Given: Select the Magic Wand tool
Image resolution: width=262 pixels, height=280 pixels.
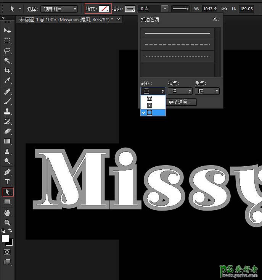Looking at the screenshot, I should [7, 60].
